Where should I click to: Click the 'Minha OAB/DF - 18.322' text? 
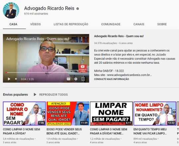pos(109,71)
